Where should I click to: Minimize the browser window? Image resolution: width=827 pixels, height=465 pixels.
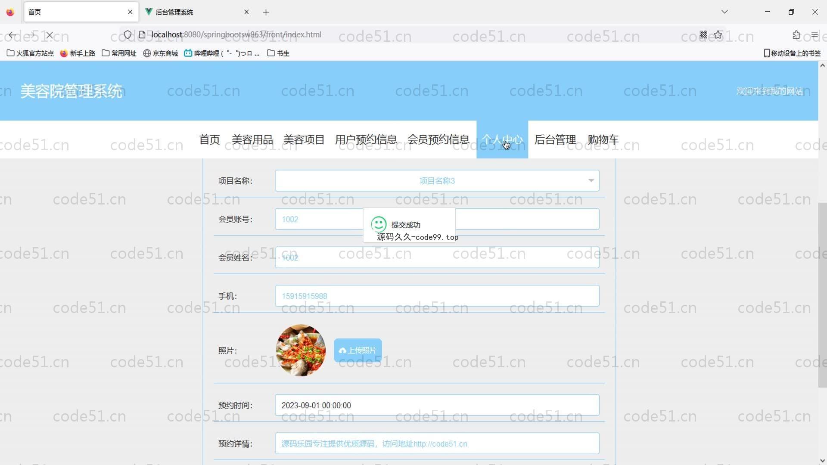pyautogui.click(x=768, y=12)
